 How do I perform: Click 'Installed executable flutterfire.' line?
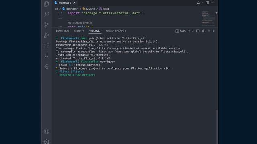point(83,55)
